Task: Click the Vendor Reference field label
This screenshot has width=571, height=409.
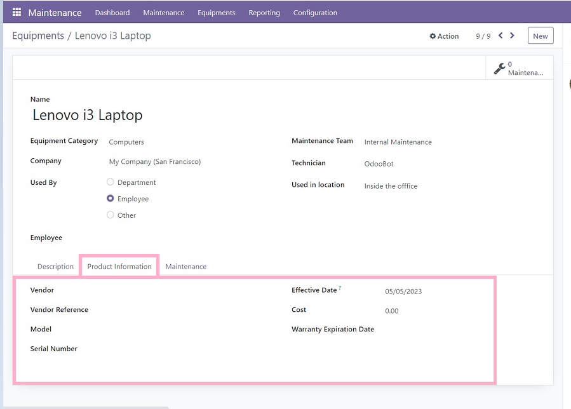Action: [59, 309]
